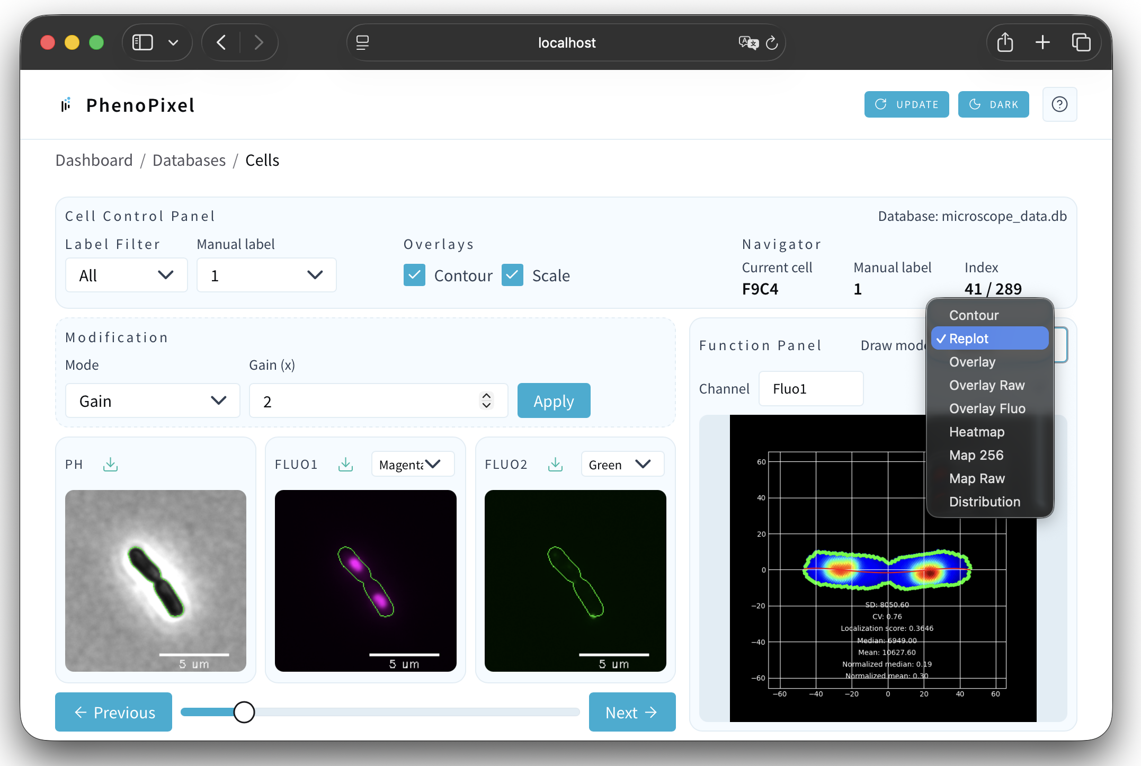Toggle the Contour overlay checkbox

click(414, 275)
